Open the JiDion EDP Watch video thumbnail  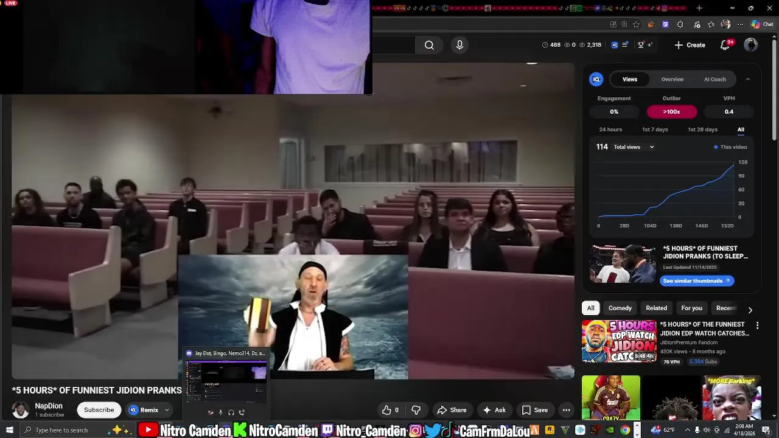[619, 341]
